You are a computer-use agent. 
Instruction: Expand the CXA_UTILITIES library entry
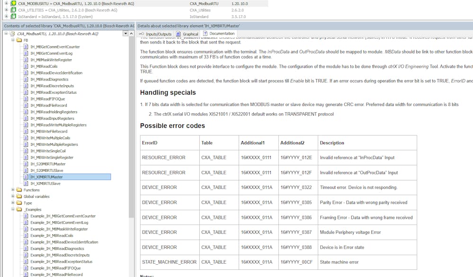coord(7,9)
